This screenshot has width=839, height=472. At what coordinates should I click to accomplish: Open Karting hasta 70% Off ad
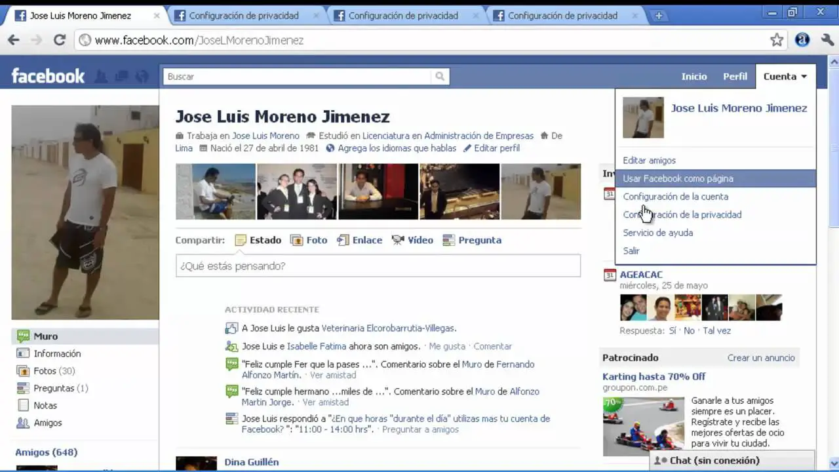click(x=654, y=376)
